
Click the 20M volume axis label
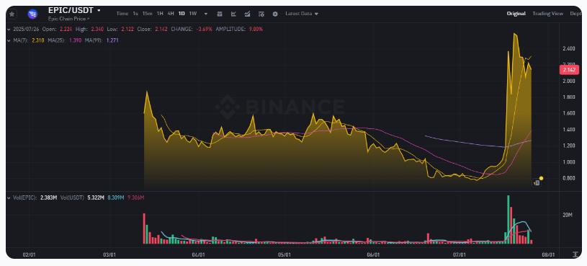pyautogui.click(x=567, y=215)
